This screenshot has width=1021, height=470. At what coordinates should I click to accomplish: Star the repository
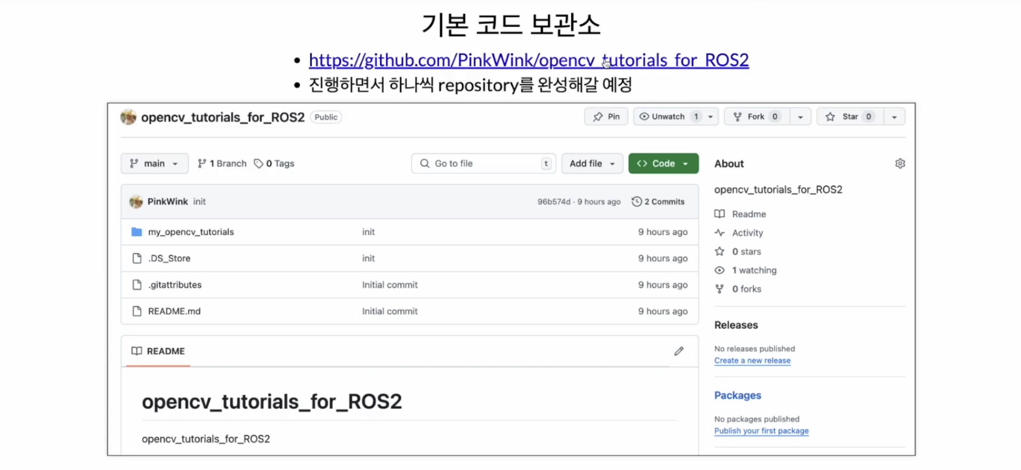(x=850, y=116)
